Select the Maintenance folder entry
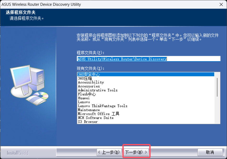 click(89, 110)
